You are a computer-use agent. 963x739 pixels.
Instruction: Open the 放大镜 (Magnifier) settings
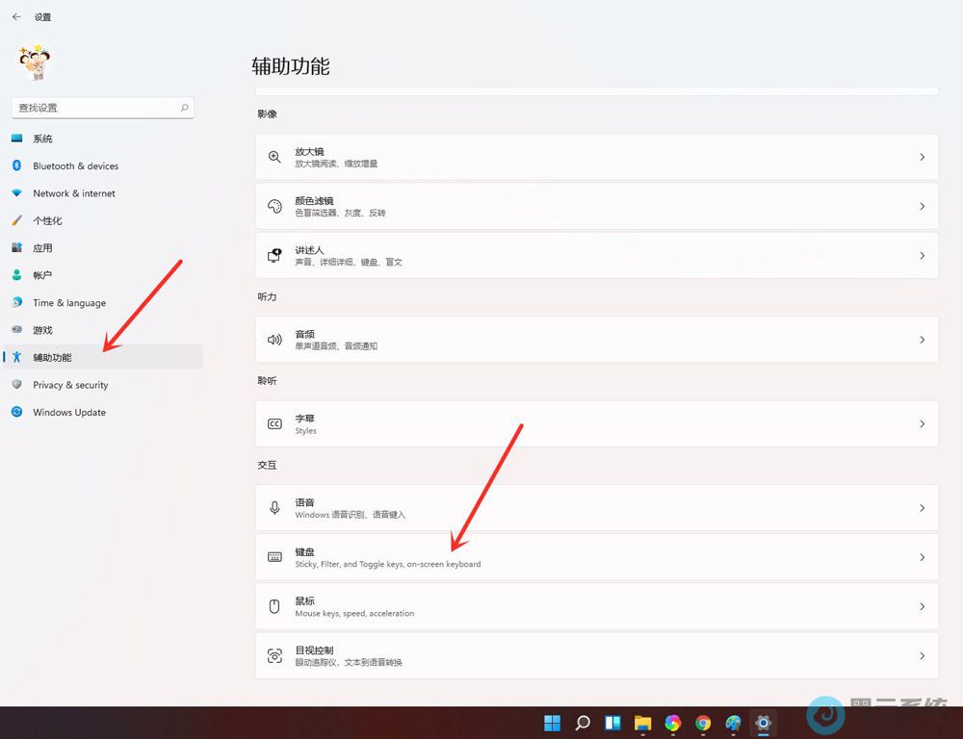click(596, 157)
